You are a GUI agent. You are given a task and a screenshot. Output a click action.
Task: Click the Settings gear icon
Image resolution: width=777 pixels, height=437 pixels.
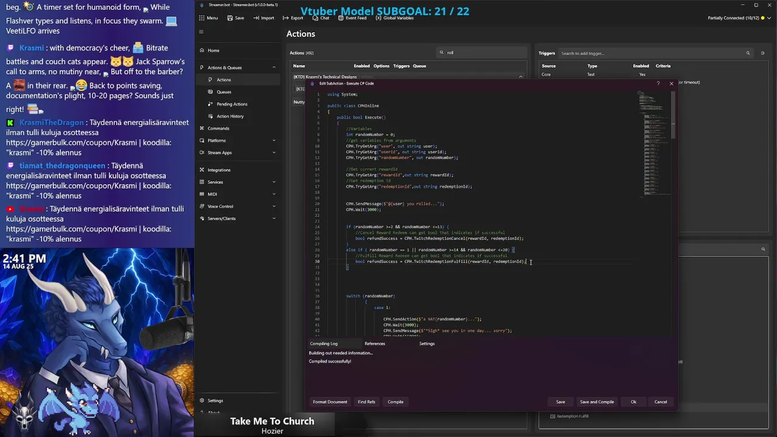(202, 401)
